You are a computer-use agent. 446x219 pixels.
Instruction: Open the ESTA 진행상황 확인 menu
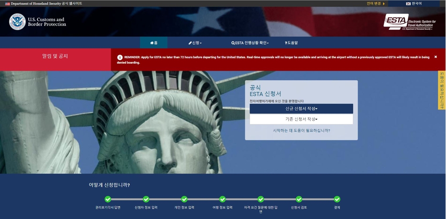tap(250, 43)
